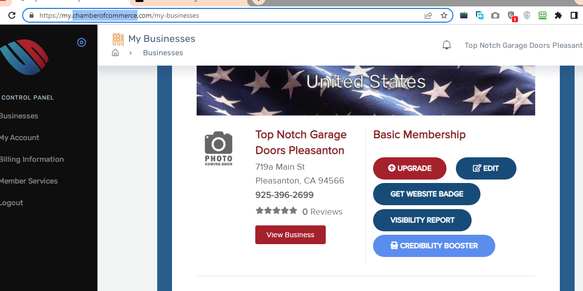Select Logout in the sidebar
Image resolution: width=583 pixels, height=291 pixels.
(x=11, y=202)
